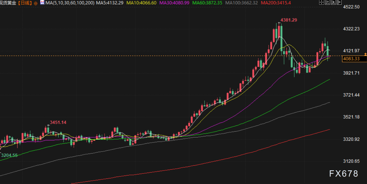Screen dimensions: 367x184
Task: Click the jump-to-start chart navigation icon
Action: tap(327, 2)
